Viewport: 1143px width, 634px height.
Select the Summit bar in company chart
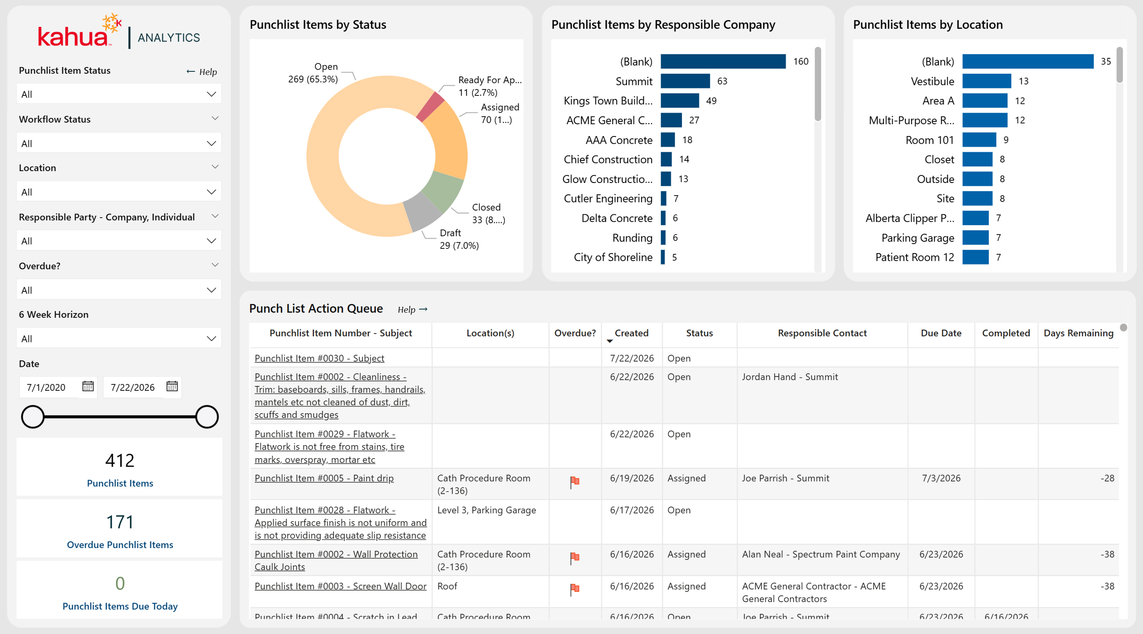point(685,81)
